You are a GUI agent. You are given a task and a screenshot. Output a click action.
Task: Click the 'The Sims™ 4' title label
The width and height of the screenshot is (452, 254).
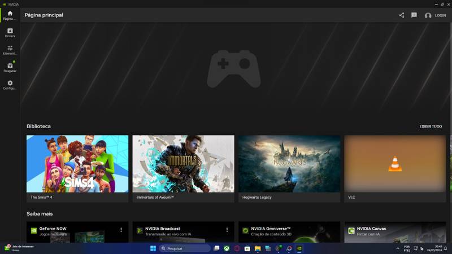[x=41, y=197]
